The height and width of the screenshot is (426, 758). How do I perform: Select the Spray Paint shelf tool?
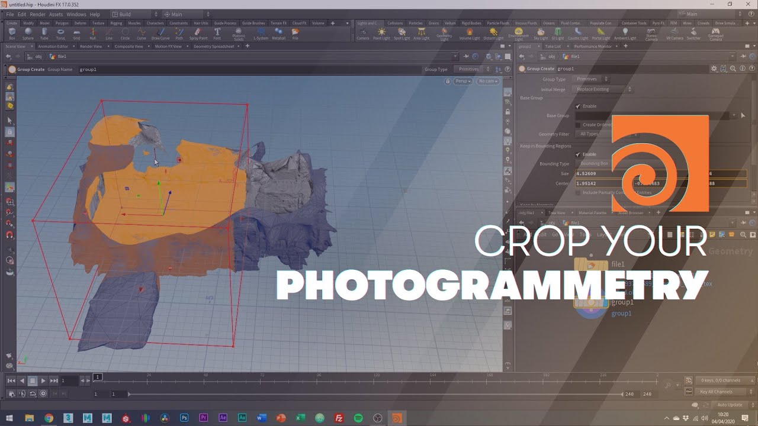pos(198,33)
